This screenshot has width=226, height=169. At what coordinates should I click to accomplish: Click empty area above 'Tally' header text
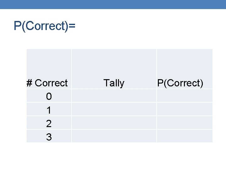click(x=114, y=63)
